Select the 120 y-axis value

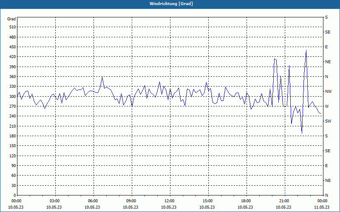point(13,156)
